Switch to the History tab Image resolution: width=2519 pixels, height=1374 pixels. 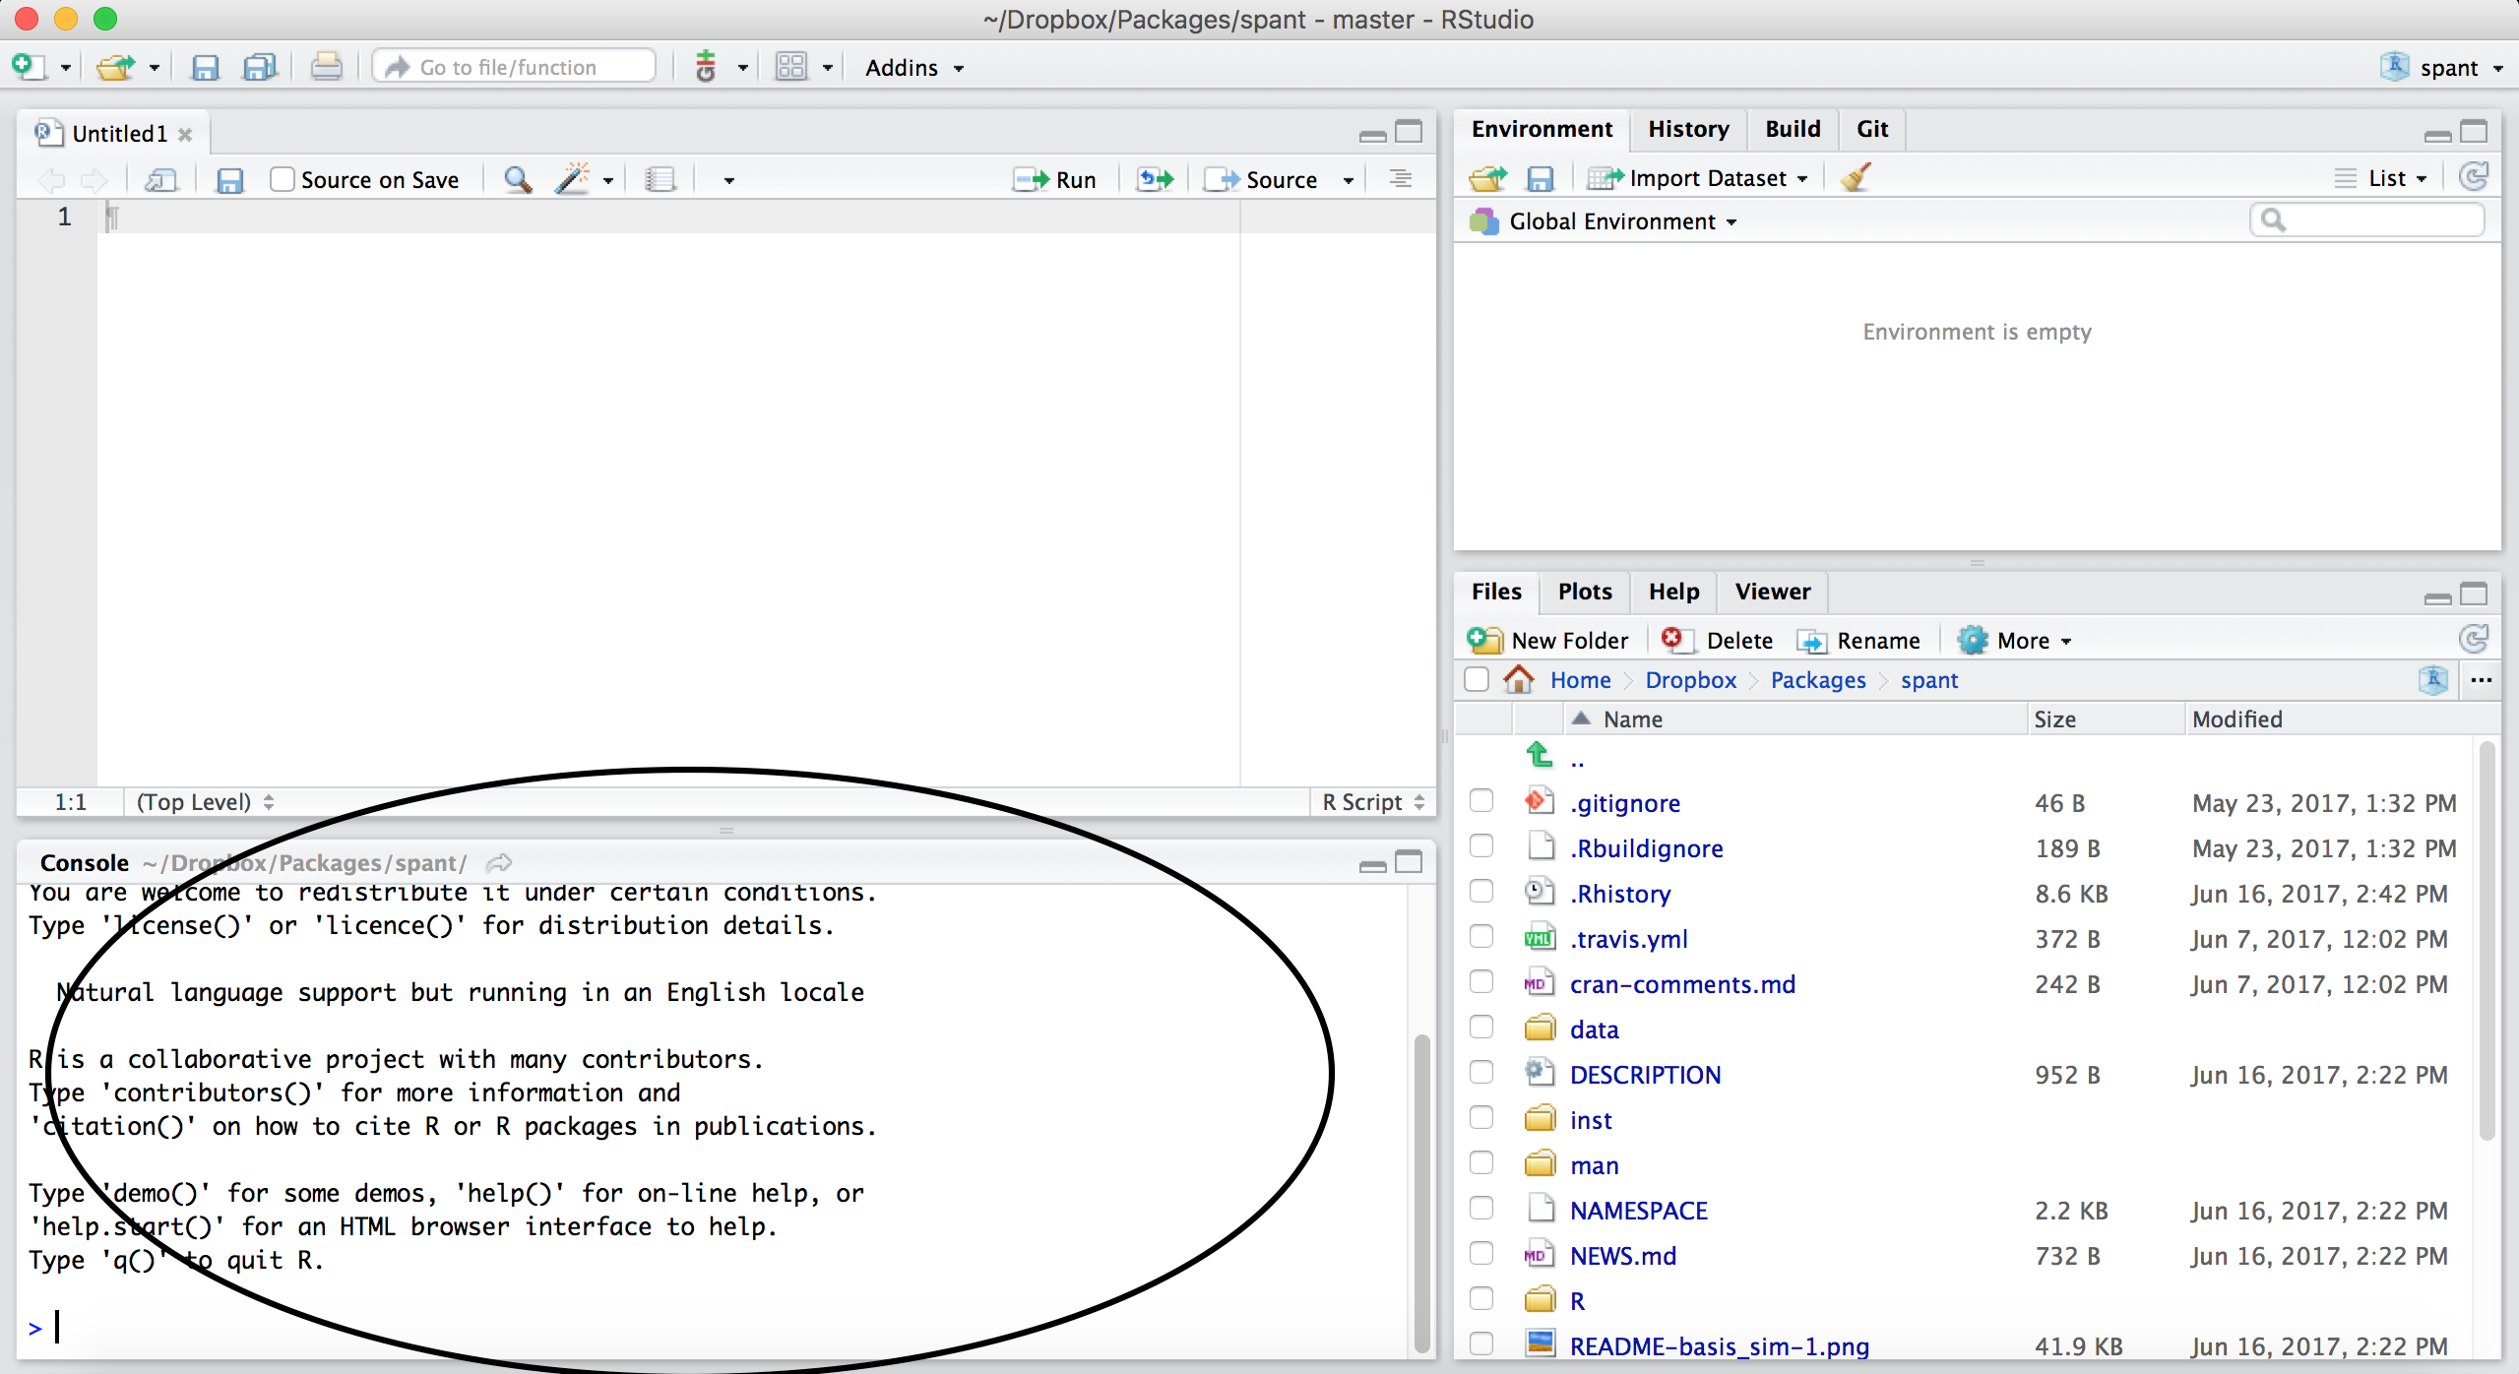tap(1688, 129)
